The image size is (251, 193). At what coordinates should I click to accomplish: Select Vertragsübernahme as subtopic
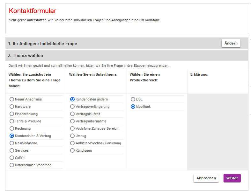[72, 121]
